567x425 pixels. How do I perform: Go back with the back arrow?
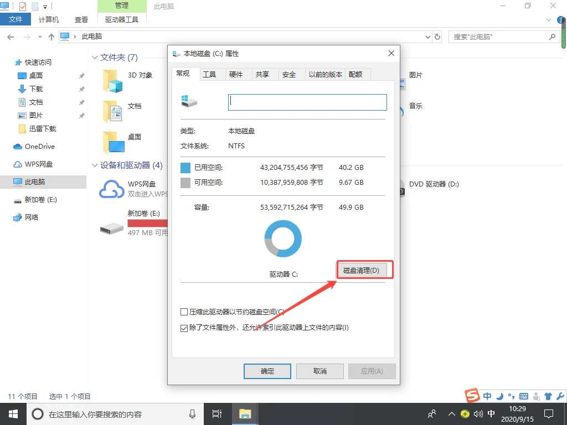pyautogui.click(x=11, y=37)
